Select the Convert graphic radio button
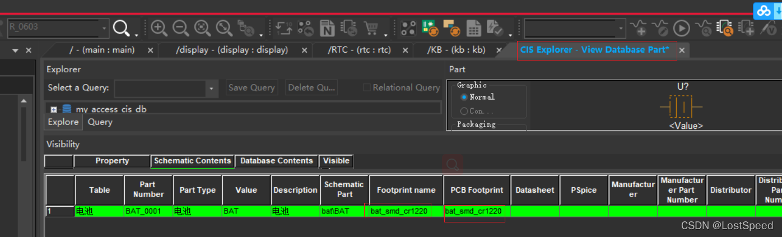782x237 pixels. pyautogui.click(x=464, y=111)
